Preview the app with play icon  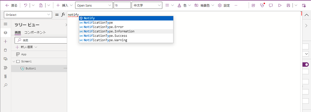click(x=280, y=5)
